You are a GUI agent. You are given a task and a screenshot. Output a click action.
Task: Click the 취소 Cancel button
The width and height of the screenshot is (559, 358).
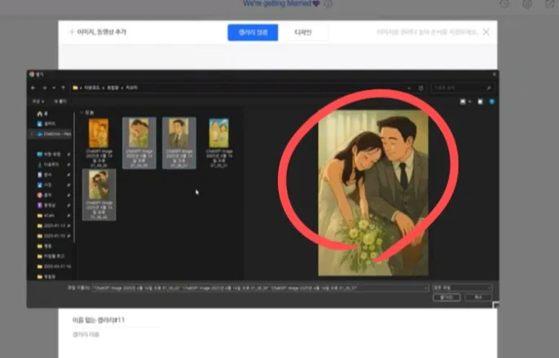pyautogui.click(x=478, y=298)
